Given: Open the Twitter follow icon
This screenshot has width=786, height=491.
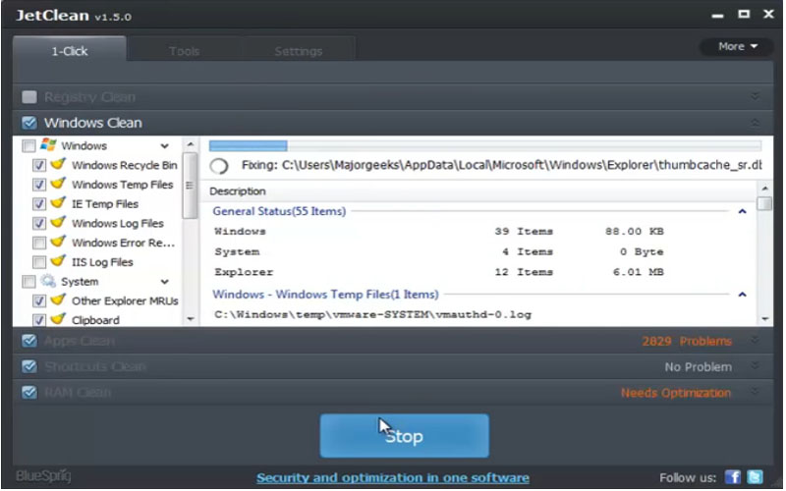Looking at the screenshot, I should click(x=755, y=477).
